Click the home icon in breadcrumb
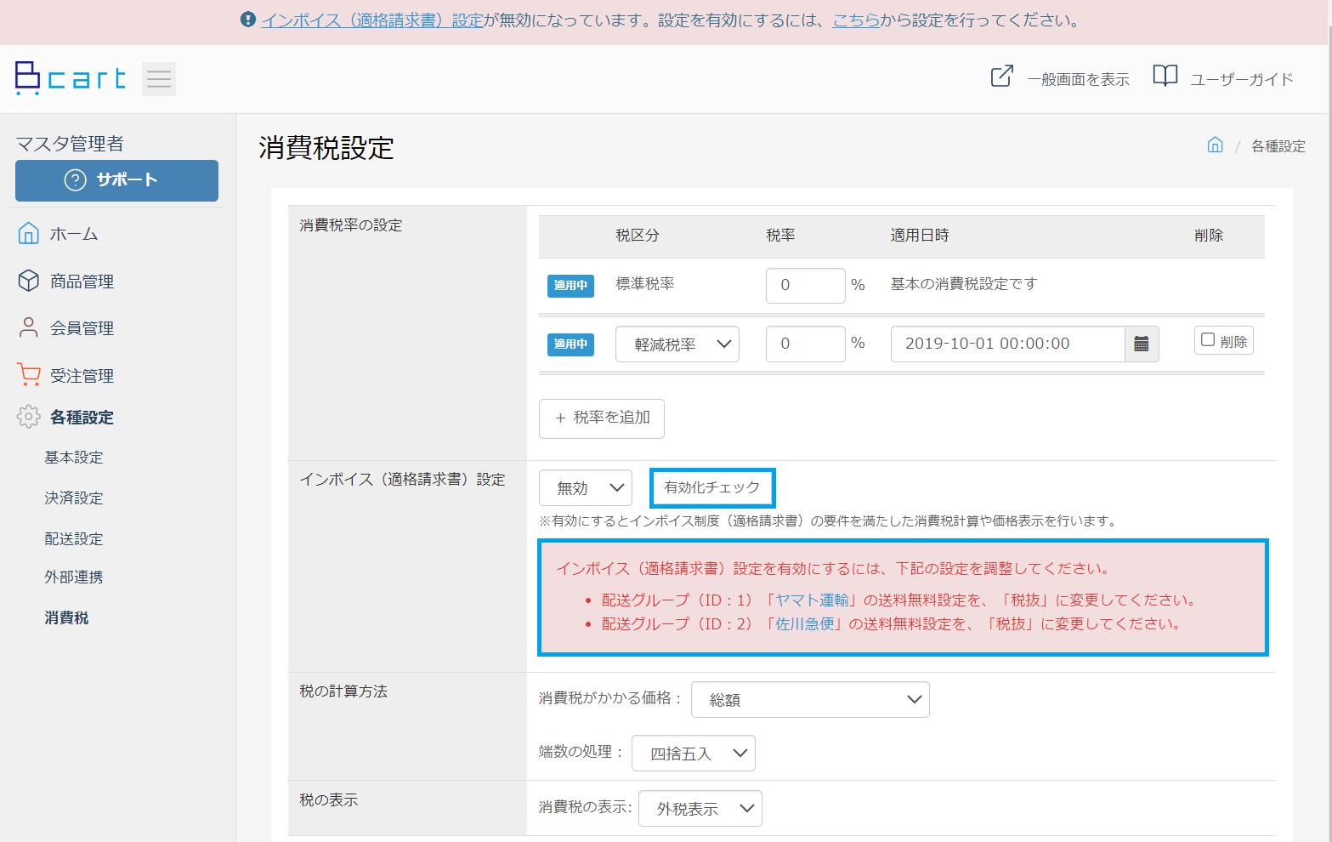 [1215, 145]
